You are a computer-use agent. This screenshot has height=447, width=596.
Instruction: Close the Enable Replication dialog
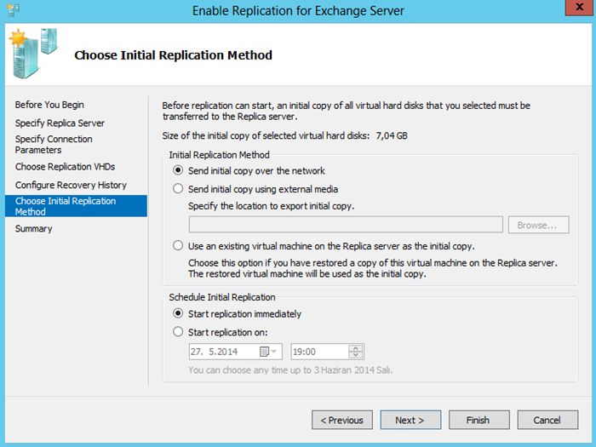click(579, 7)
